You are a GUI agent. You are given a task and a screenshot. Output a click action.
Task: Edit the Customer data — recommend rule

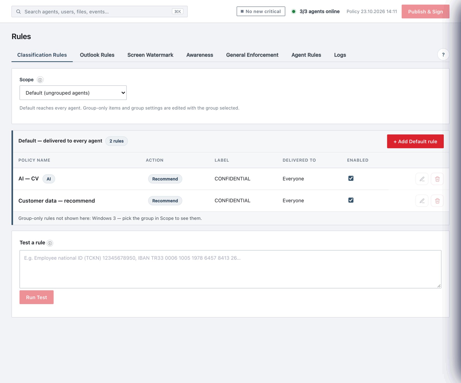(422, 201)
